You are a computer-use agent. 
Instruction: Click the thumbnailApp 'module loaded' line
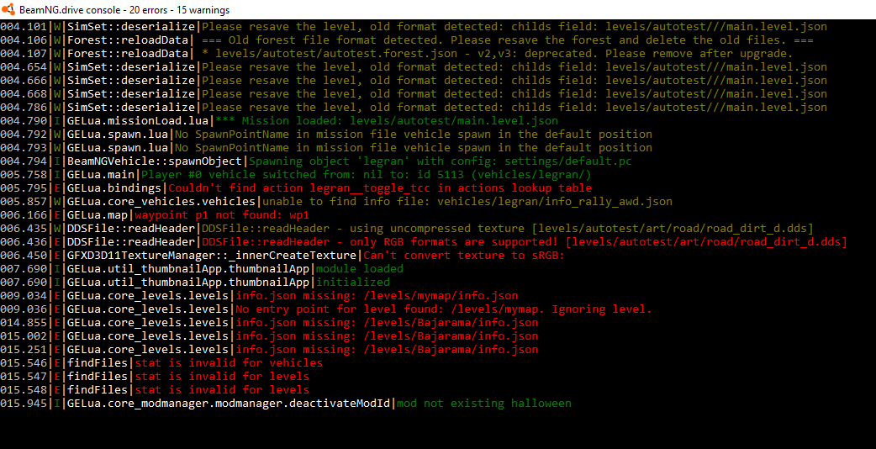click(202, 268)
